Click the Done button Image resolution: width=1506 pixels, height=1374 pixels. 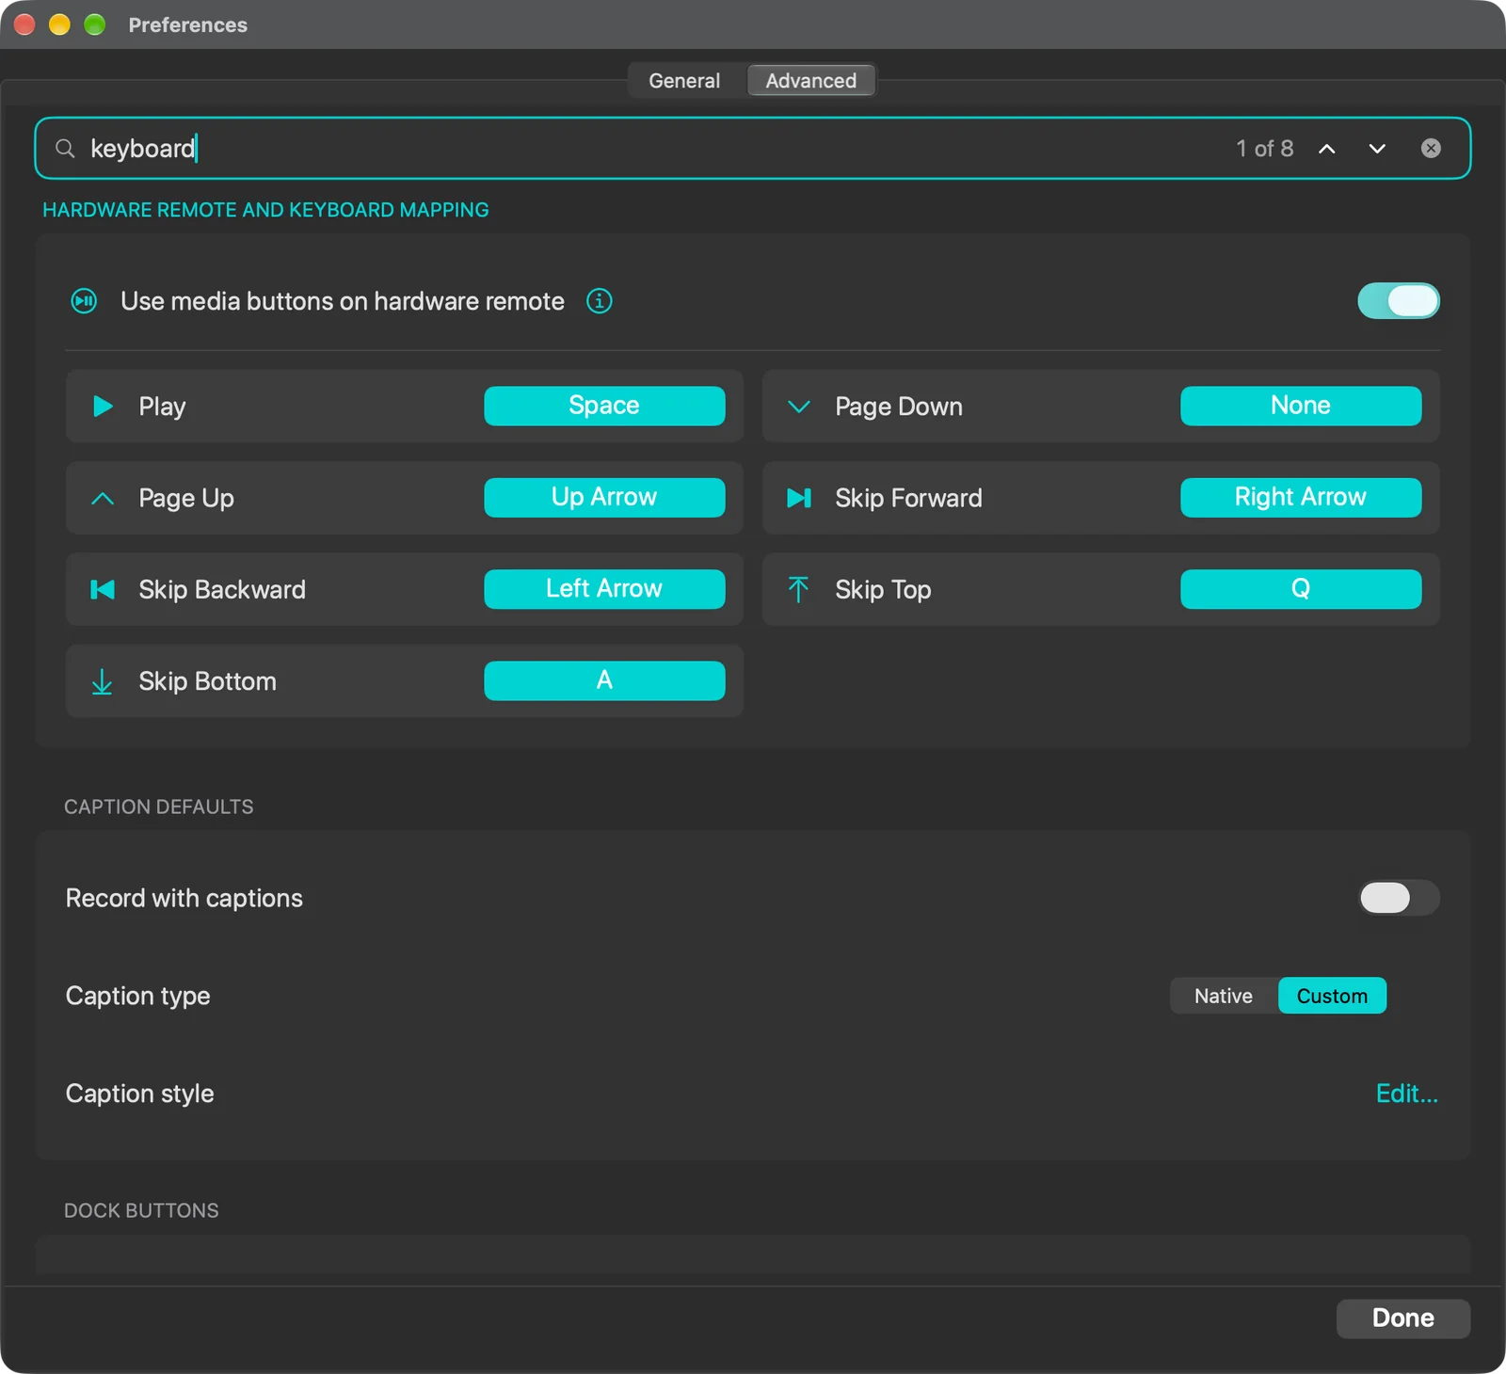[1402, 1318]
